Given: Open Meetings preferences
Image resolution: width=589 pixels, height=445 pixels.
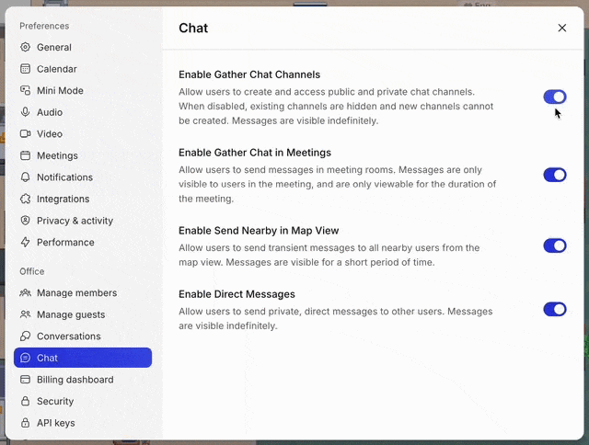Looking at the screenshot, I should pyautogui.click(x=83, y=155).
